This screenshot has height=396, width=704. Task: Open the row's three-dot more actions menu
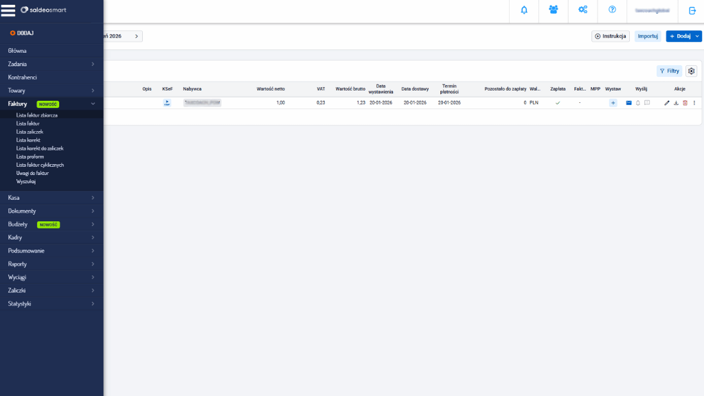694,103
